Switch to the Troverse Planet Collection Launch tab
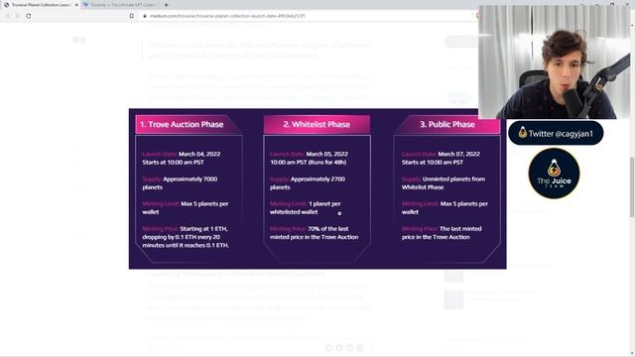This screenshot has width=635, height=357. click(41, 5)
